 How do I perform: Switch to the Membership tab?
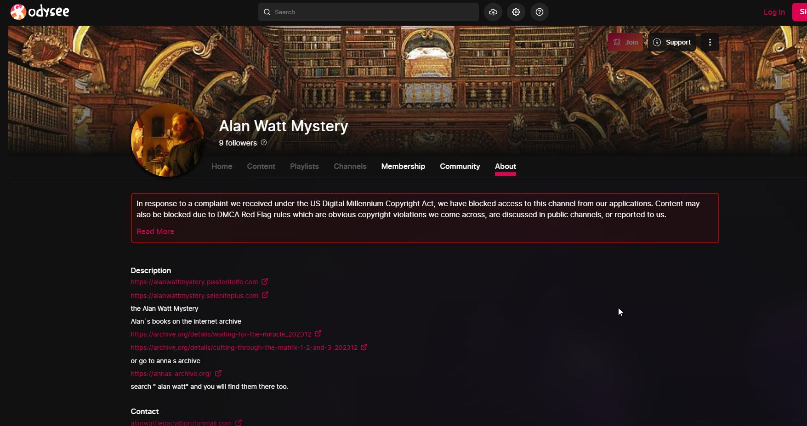click(x=403, y=166)
